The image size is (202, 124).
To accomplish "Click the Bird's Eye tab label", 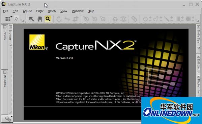I will pyautogui.click(x=199, y=36).
